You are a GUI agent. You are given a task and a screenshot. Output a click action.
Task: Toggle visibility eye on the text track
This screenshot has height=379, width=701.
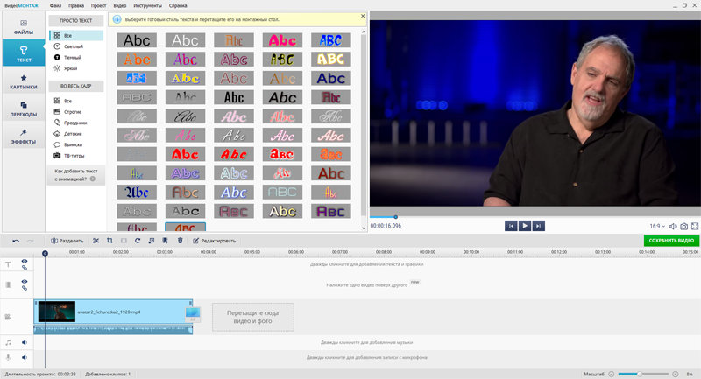click(x=25, y=261)
